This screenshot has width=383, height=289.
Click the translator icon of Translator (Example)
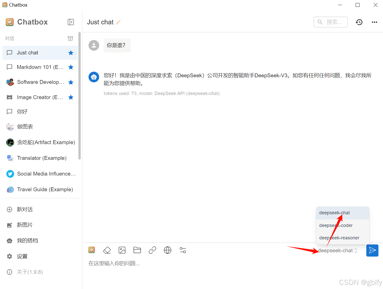coord(10,158)
